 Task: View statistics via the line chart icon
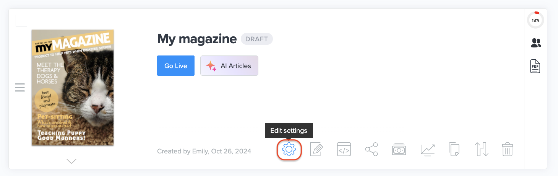[x=427, y=149]
